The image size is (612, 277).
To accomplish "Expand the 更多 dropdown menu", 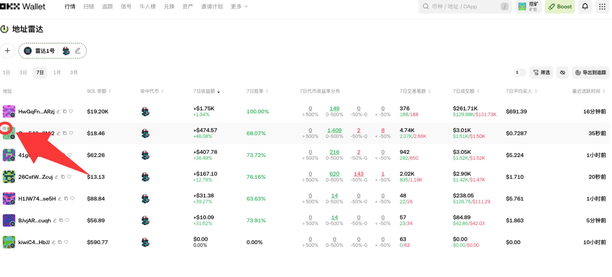I will coord(239,6).
